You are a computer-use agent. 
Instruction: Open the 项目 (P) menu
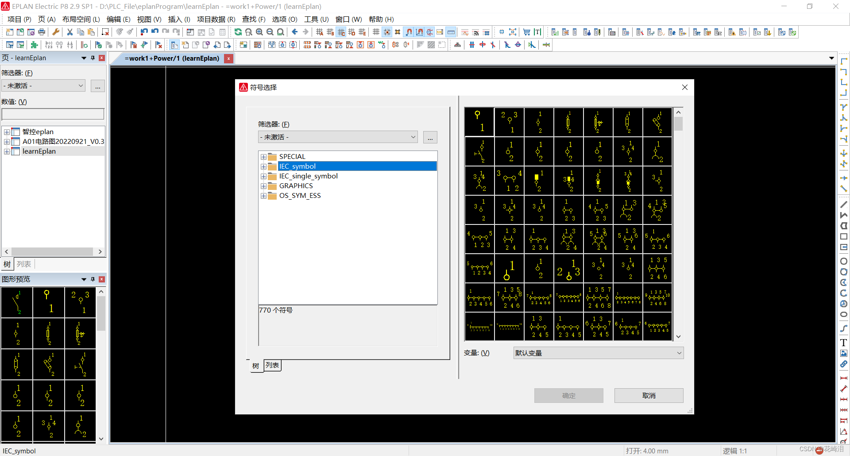click(x=19, y=19)
